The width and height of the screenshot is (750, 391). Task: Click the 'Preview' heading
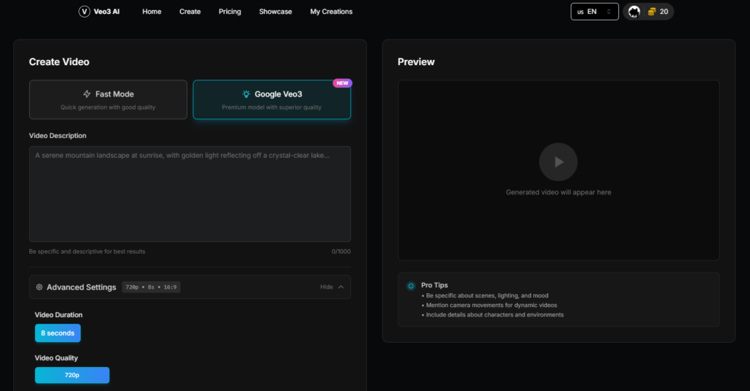(416, 62)
